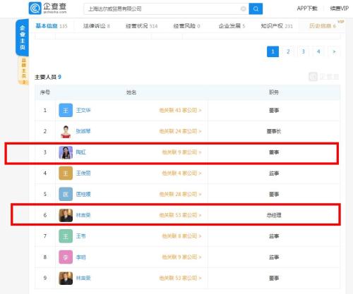Switch to the 基本信息 tab

point(52,26)
